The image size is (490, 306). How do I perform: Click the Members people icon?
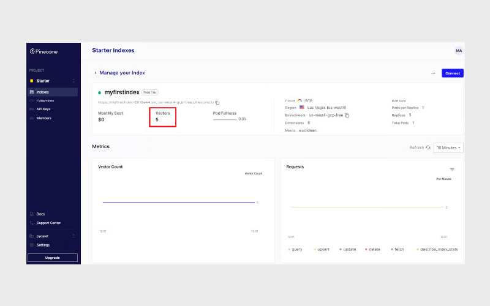[x=32, y=118]
